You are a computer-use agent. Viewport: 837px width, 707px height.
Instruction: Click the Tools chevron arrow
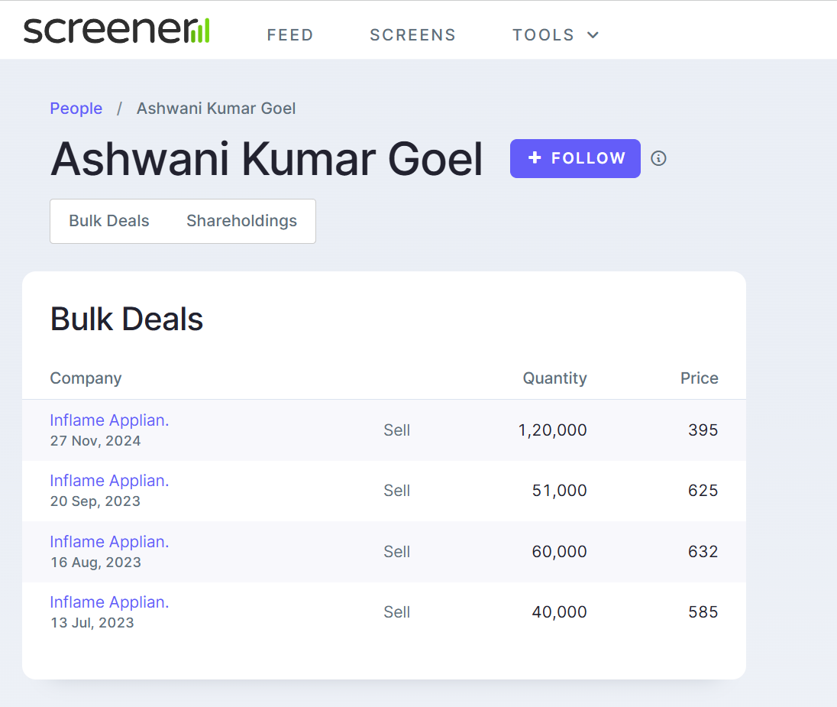click(x=593, y=35)
